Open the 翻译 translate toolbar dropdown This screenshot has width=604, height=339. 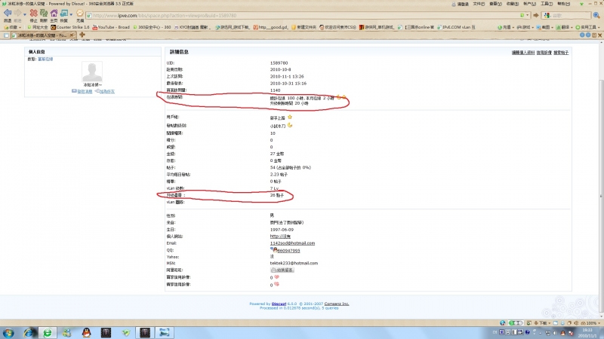565,27
